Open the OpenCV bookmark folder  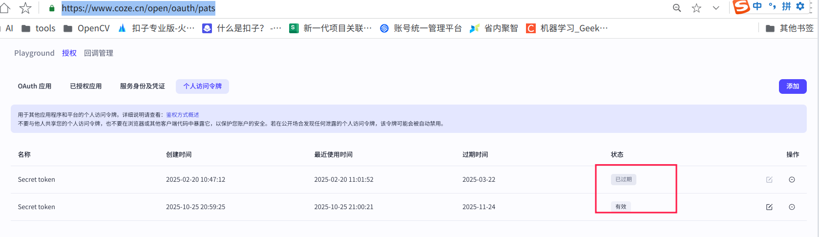[86, 28]
